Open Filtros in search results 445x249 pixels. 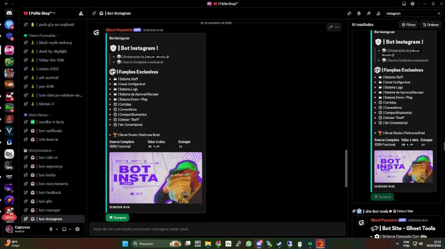pos(408,25)
